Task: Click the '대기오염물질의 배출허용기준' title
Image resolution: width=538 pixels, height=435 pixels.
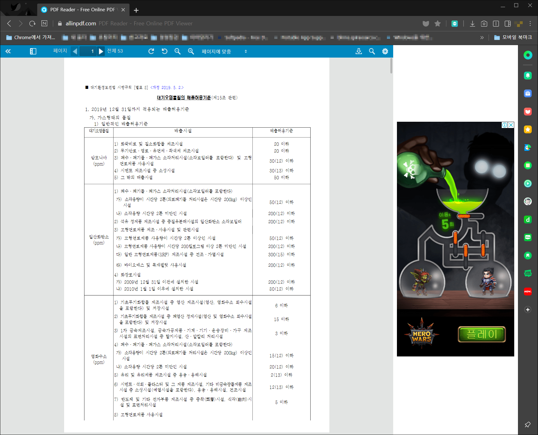Action: pyautogui.click(x=184, y=98)
